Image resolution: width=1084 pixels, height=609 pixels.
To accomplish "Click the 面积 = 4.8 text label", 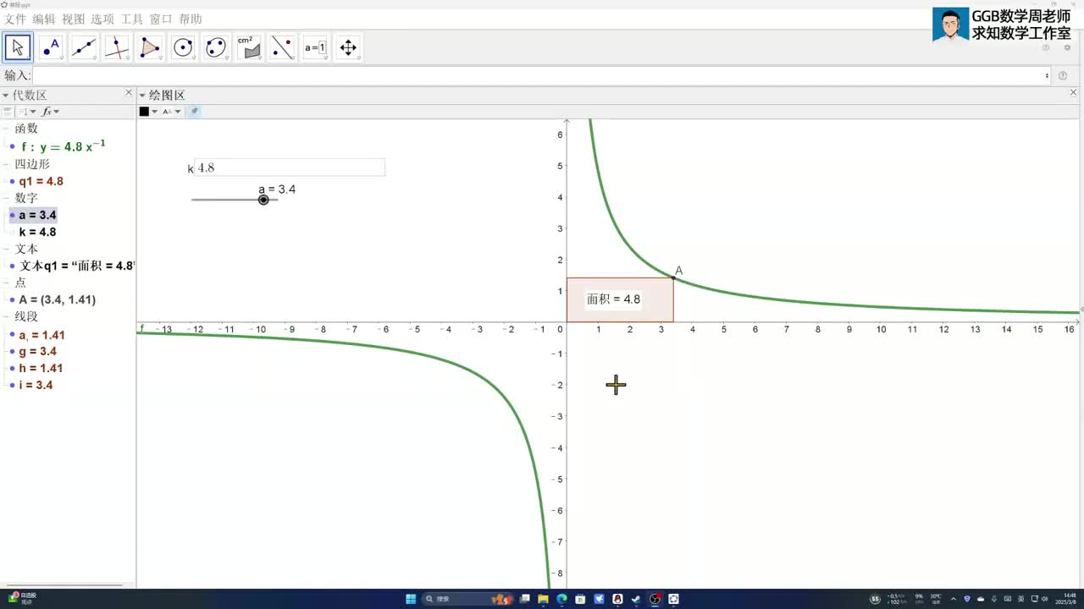I will 614,299.
